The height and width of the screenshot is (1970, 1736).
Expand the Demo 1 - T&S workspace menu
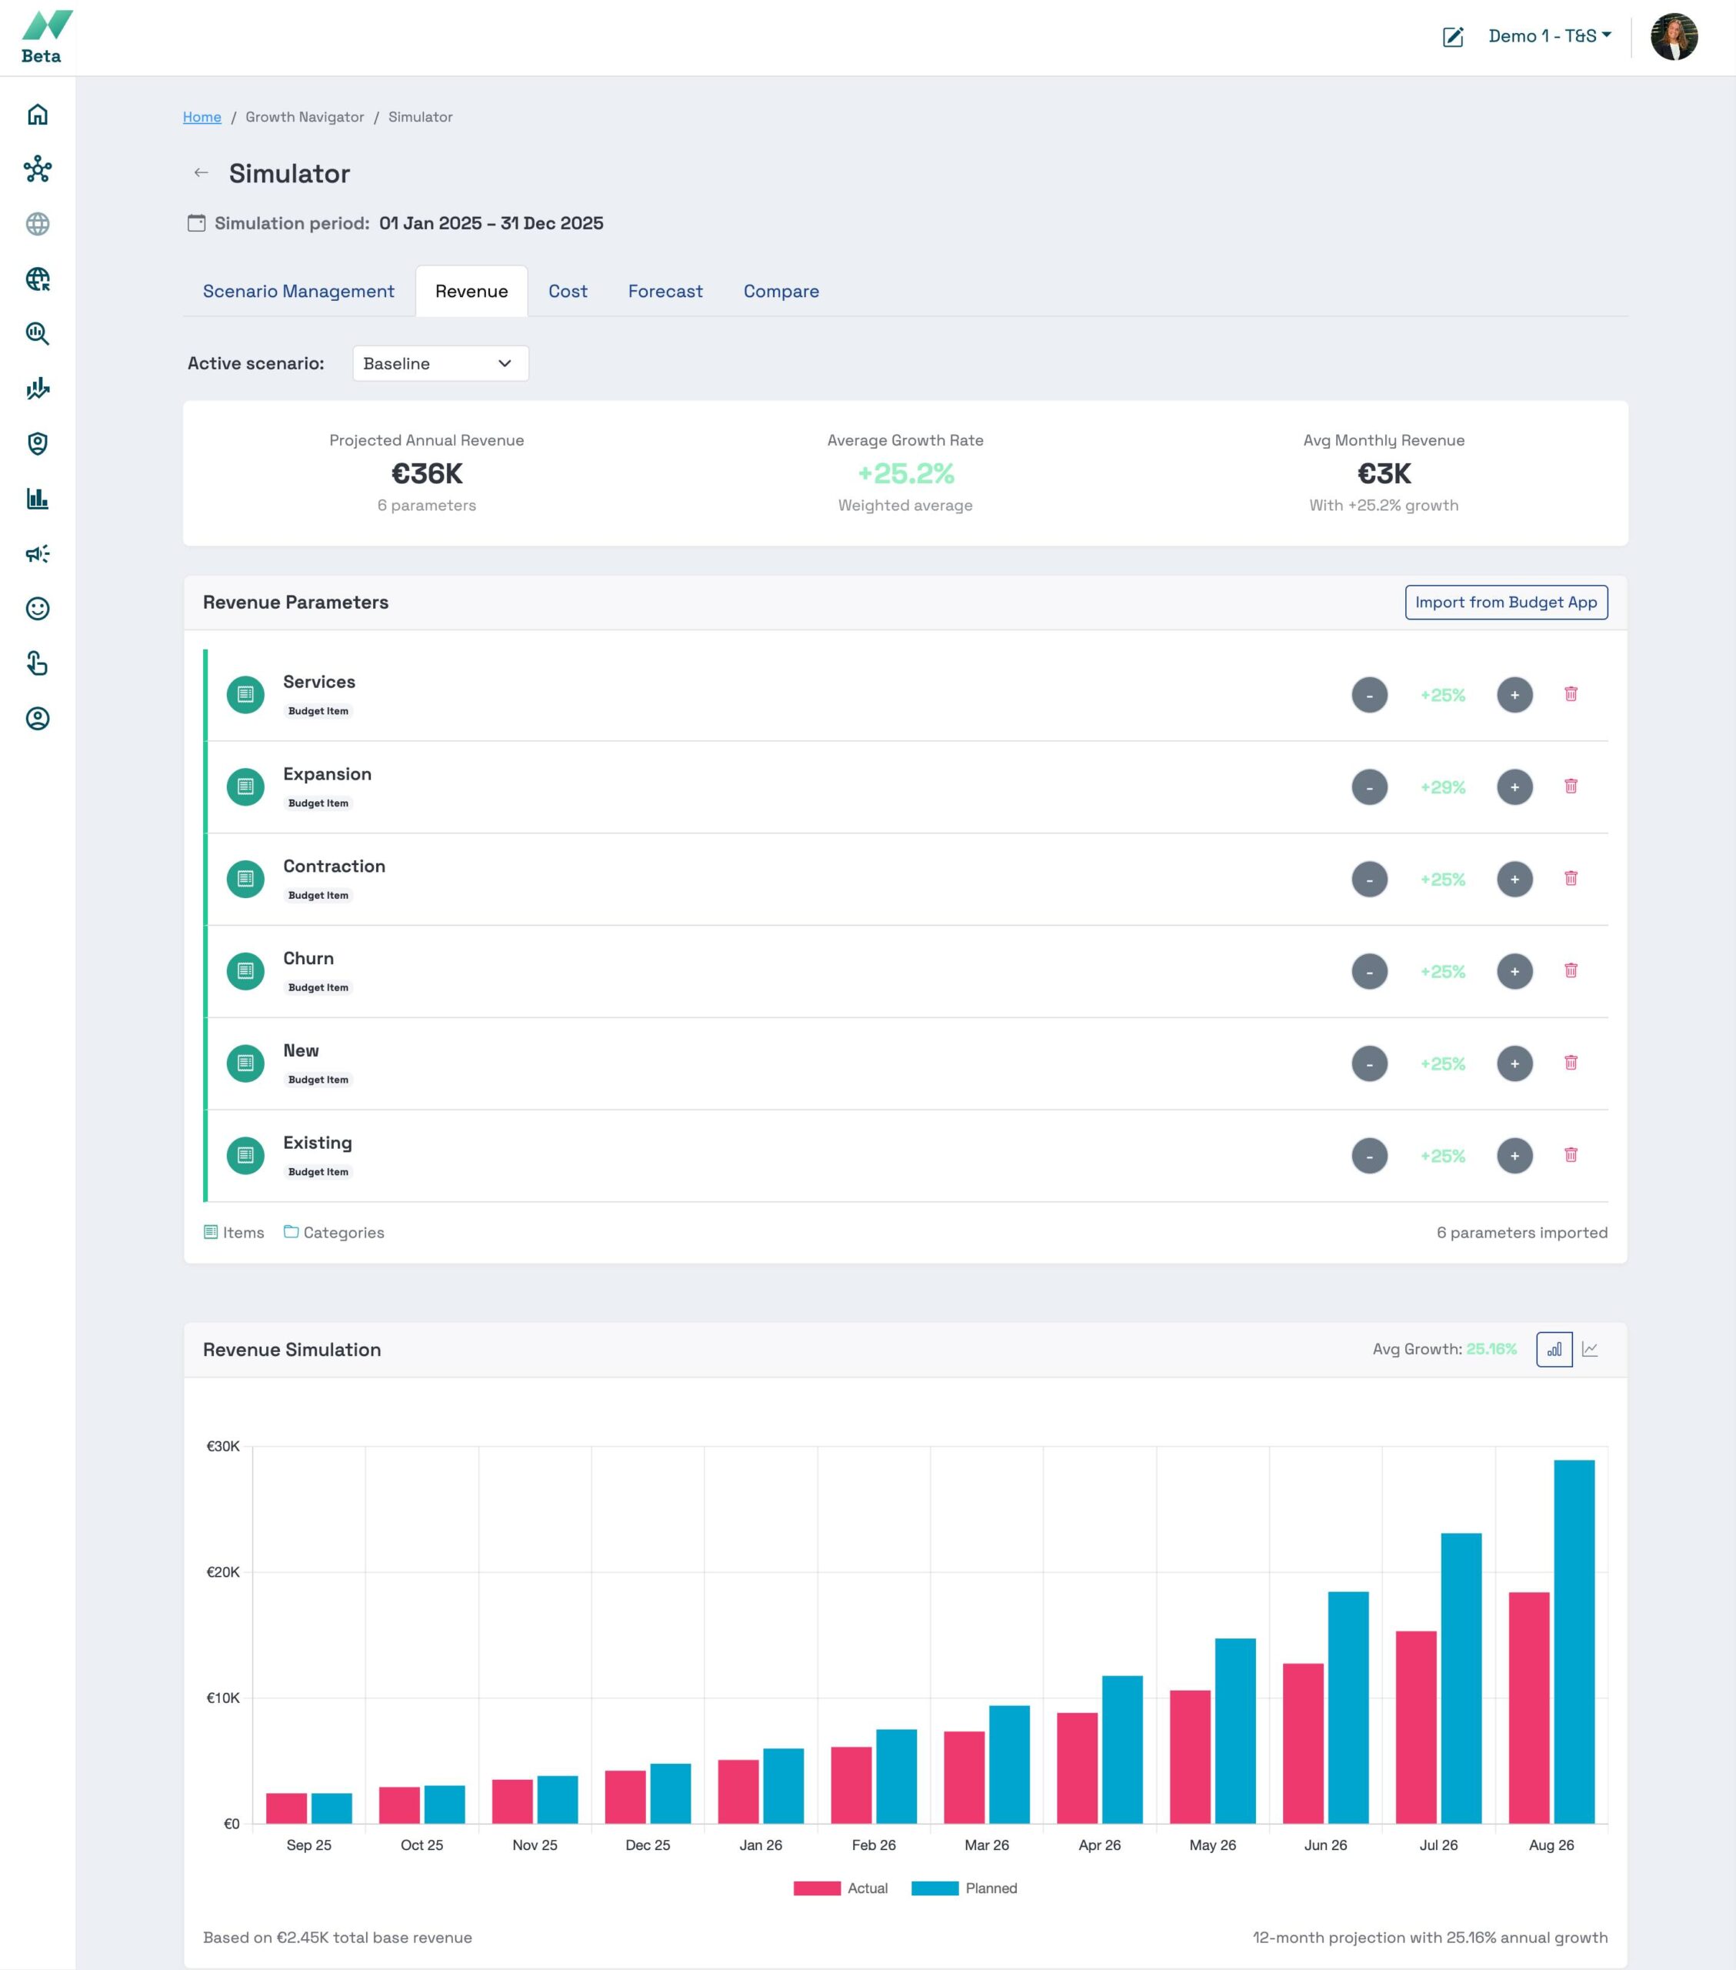tap(1549, 37)
